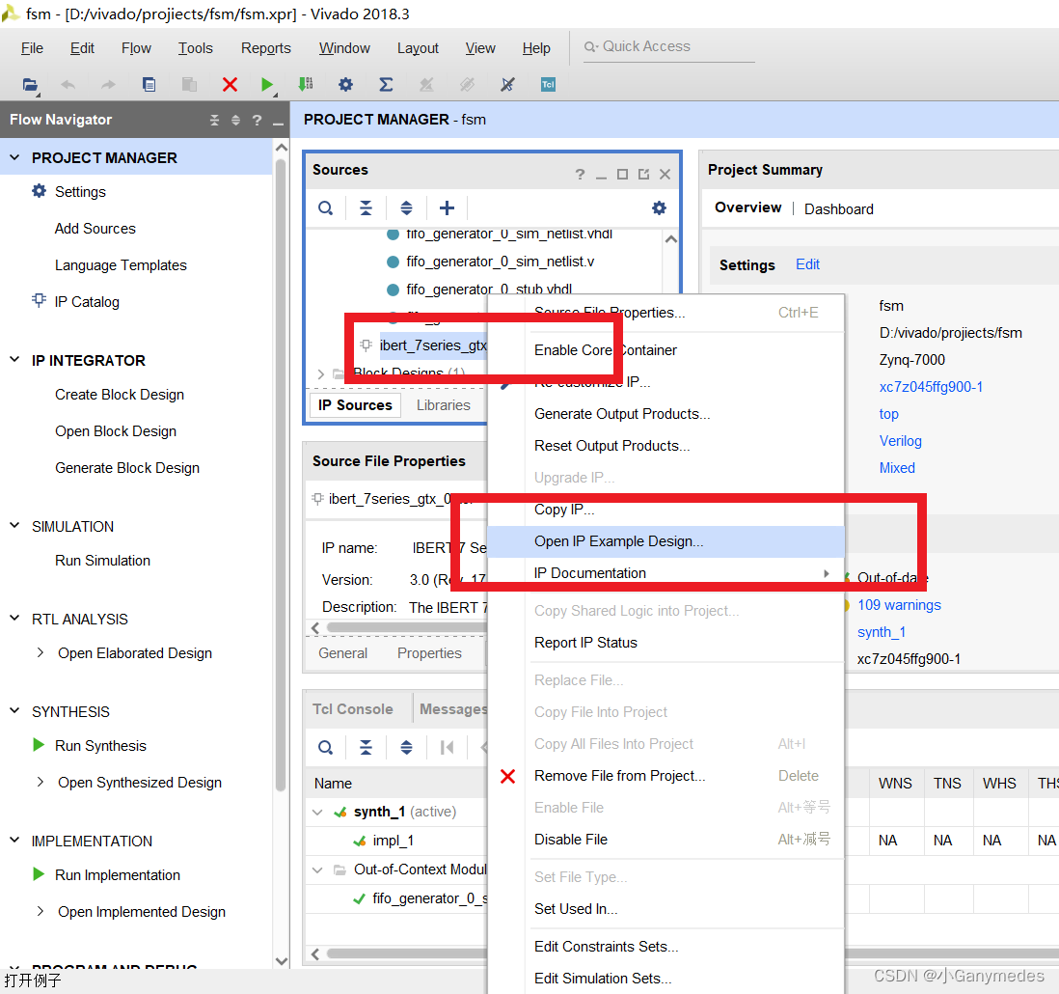
Task: Expand all in Sources panel
Action: coord(406,208)
